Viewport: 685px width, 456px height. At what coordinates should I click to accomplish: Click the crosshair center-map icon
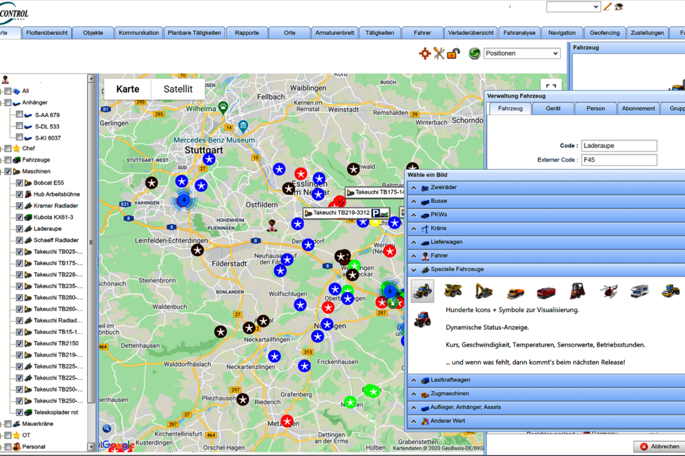pyautogui.click(x=424, y=54)
